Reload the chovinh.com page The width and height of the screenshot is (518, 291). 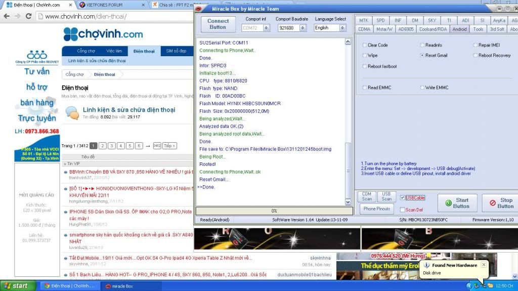click(29, 16)
